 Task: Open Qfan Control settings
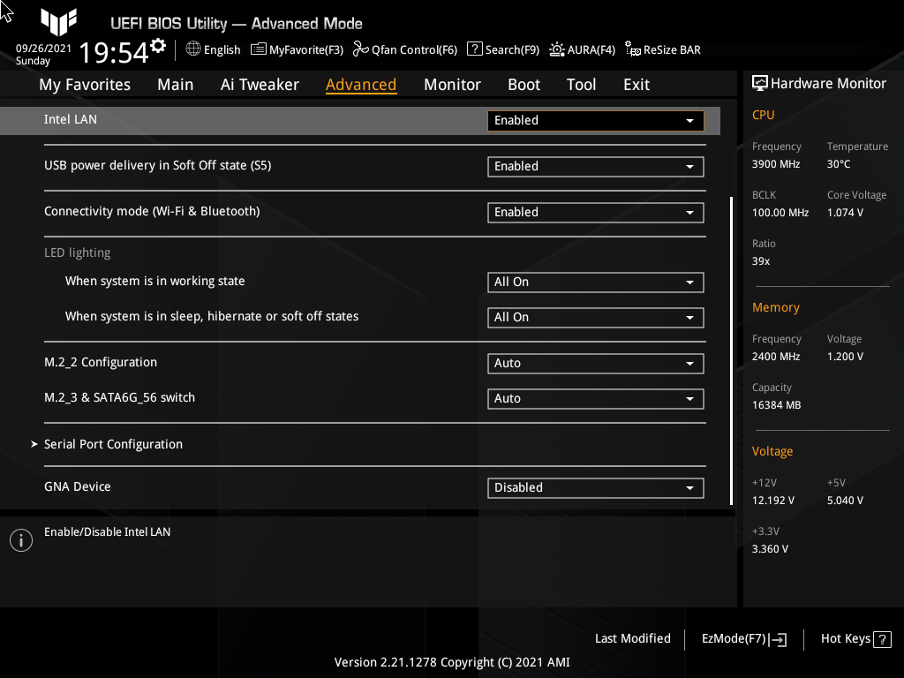404,49
